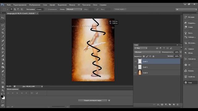This screenshot has width=198, height=111.
Task: Create new layer icon in Layers panel
Action: [174, 105]
